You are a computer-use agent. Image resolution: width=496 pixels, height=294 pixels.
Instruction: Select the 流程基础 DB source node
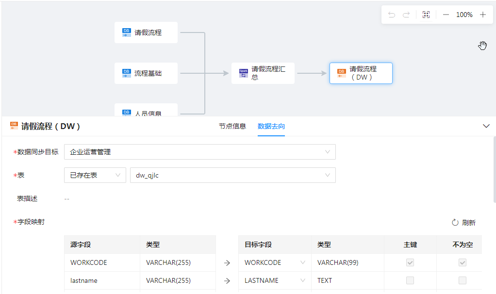point(146,73)
